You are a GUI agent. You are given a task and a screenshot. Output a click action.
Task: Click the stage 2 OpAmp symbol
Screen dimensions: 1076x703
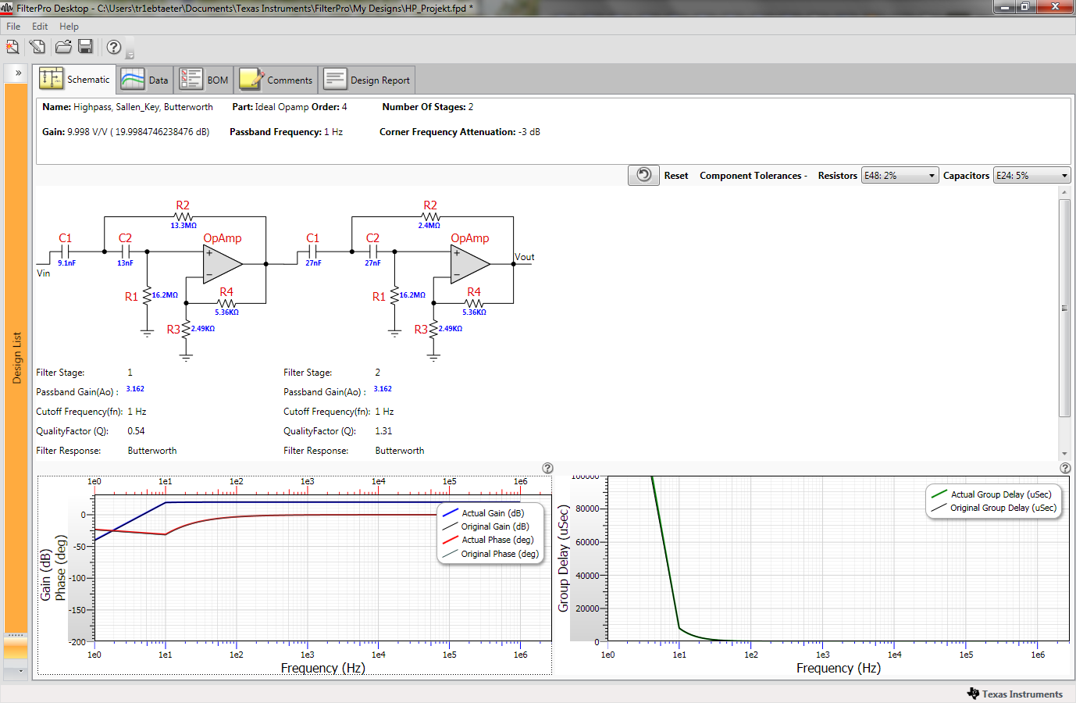(470, 263)
